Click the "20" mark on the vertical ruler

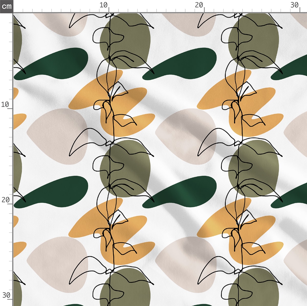pos(5,200)
